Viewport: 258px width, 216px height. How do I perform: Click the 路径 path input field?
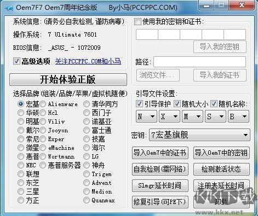199,62
